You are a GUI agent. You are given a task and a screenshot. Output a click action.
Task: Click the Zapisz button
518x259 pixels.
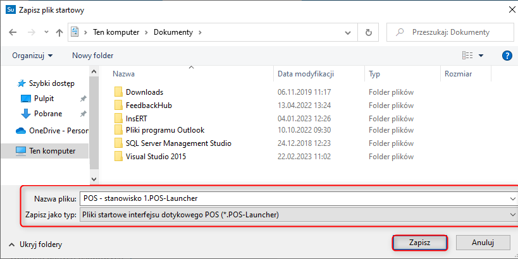click(x=419, y=243)
